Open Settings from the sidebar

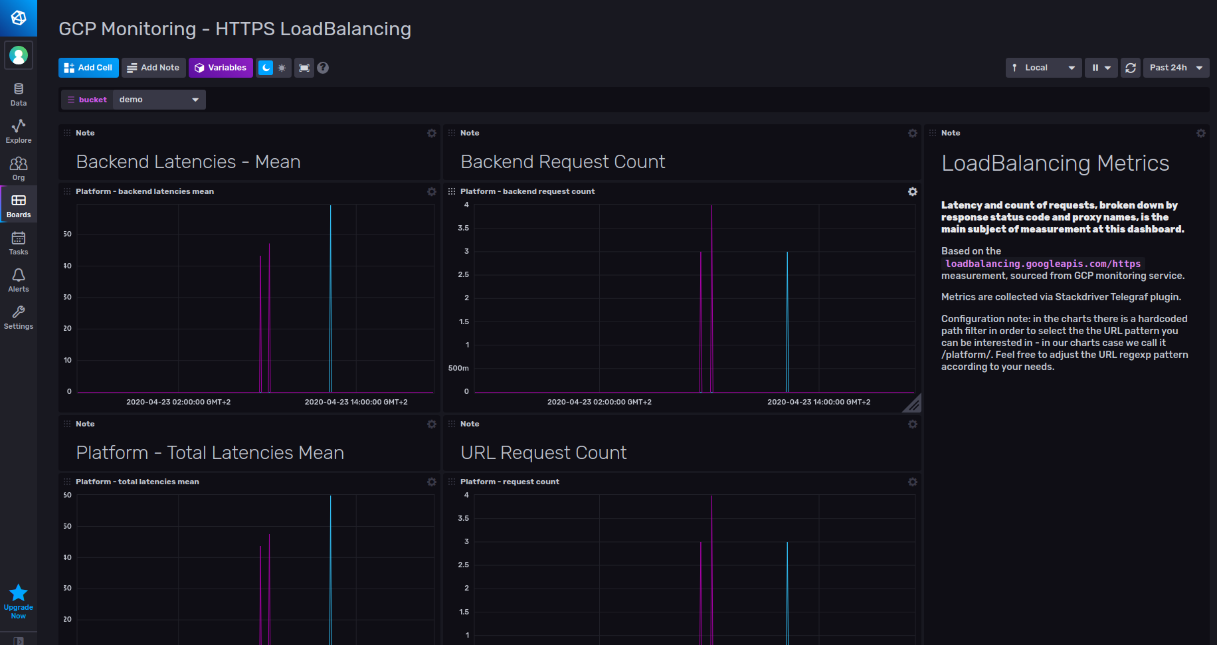pyautogui.click(x=19, y=318)
